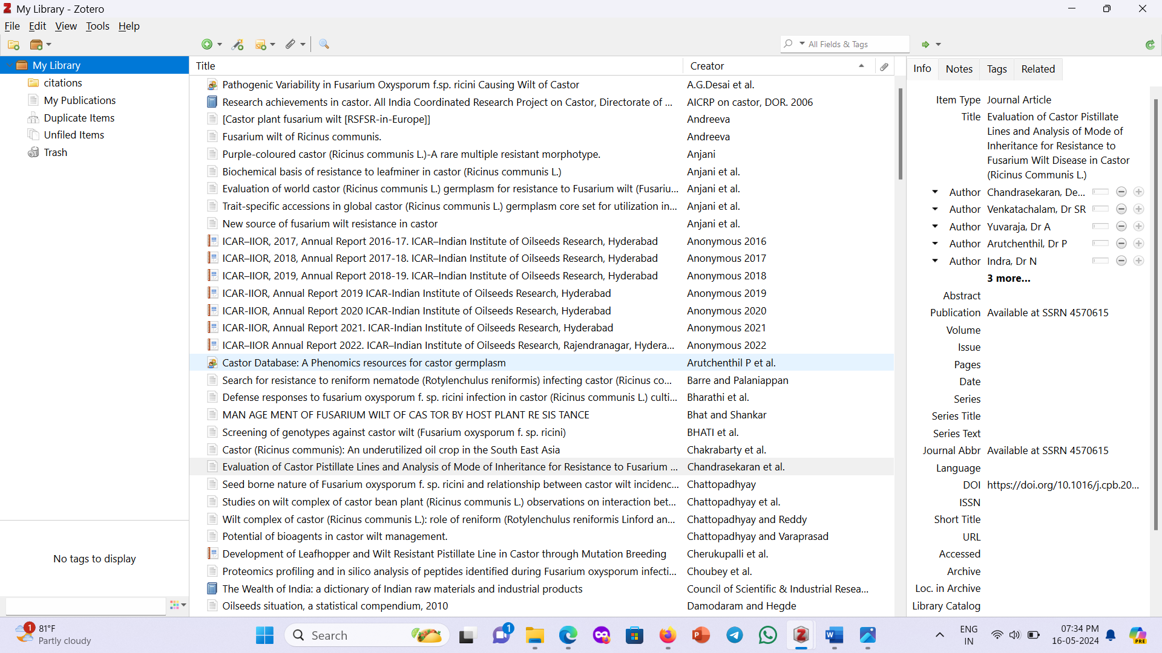Open Advanced Search magnifier icon
The width and height of the screenshot is (1162, 653).
pyautogui.click(x=324, y=44)
